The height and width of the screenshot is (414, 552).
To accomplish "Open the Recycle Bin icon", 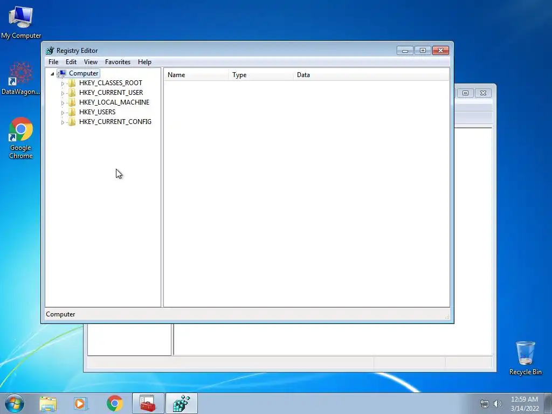I will coord(525,358).
